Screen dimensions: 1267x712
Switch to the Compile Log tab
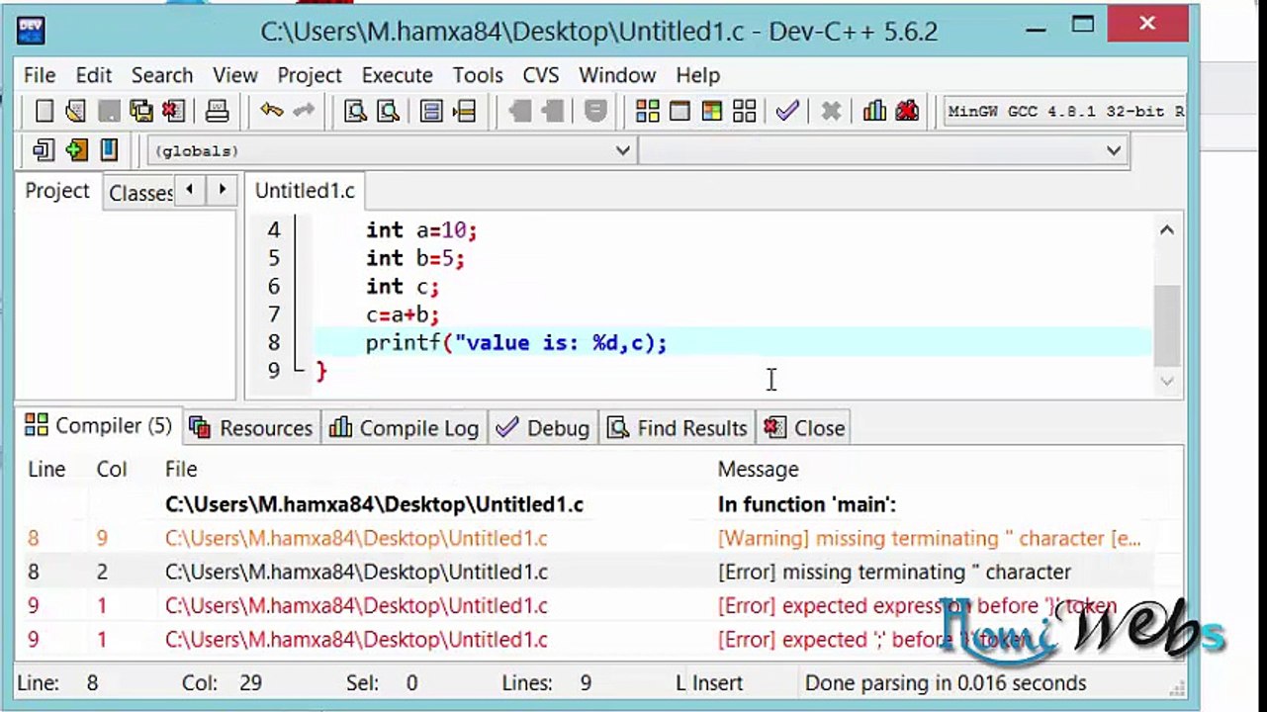coord(404,428)
